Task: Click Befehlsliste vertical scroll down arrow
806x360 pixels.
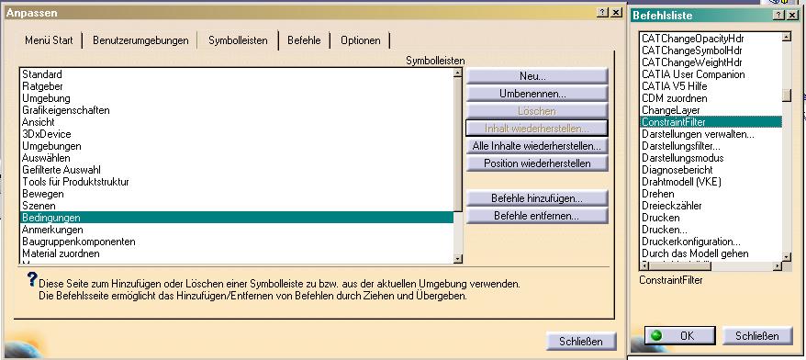Action: click(787, 256)
